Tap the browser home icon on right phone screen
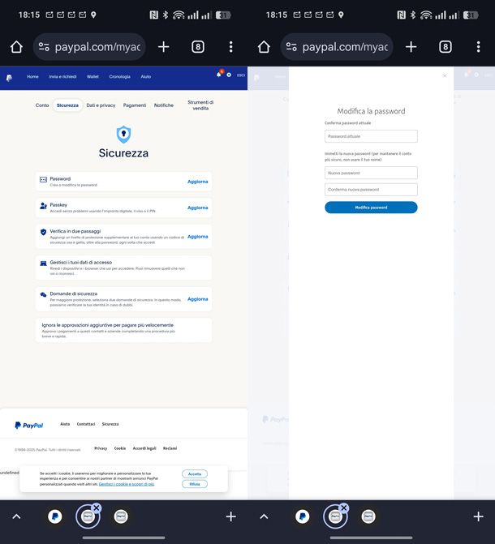495x544 pixels. point(264,47)
